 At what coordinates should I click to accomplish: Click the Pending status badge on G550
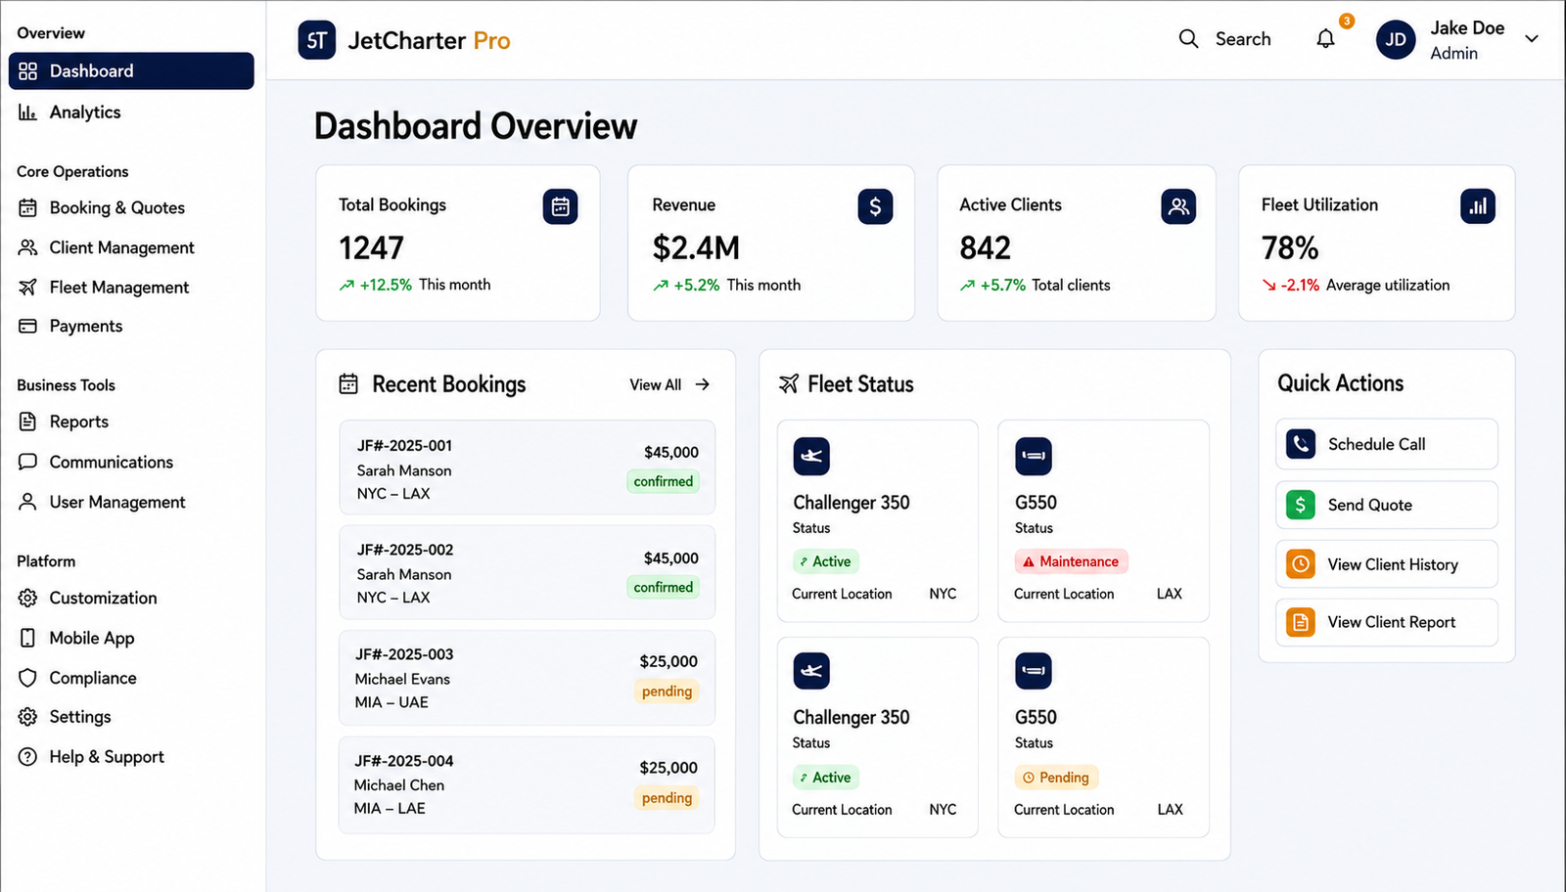click(1056, 778)
